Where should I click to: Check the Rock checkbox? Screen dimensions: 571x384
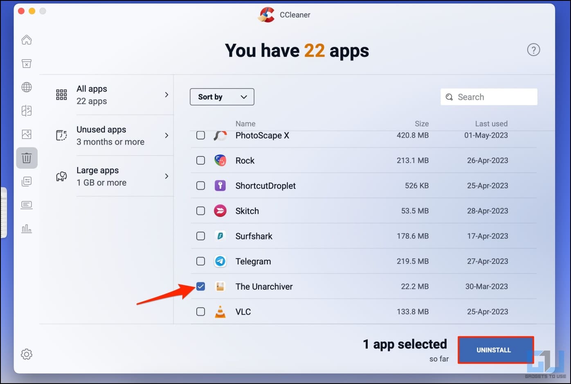tap(200, 160)
